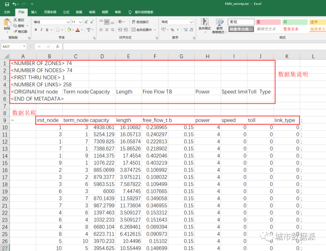Open the font name box showing 等线

pyautogui.click(x=52, y=22)
